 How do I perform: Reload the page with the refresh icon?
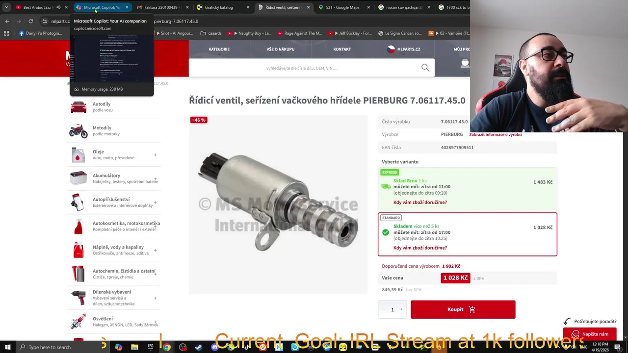[x=30, y=21]
